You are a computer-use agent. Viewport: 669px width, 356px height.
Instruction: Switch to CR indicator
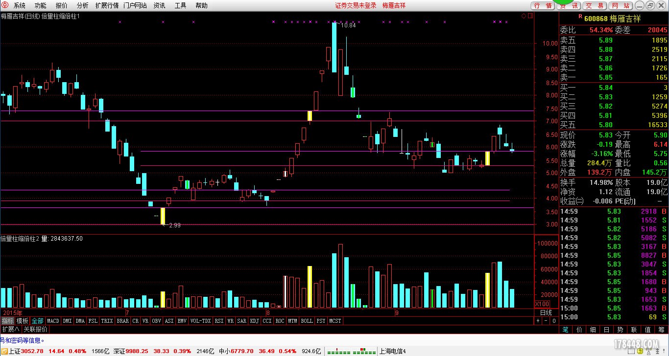pyautogui.click(x=136, y=321)
